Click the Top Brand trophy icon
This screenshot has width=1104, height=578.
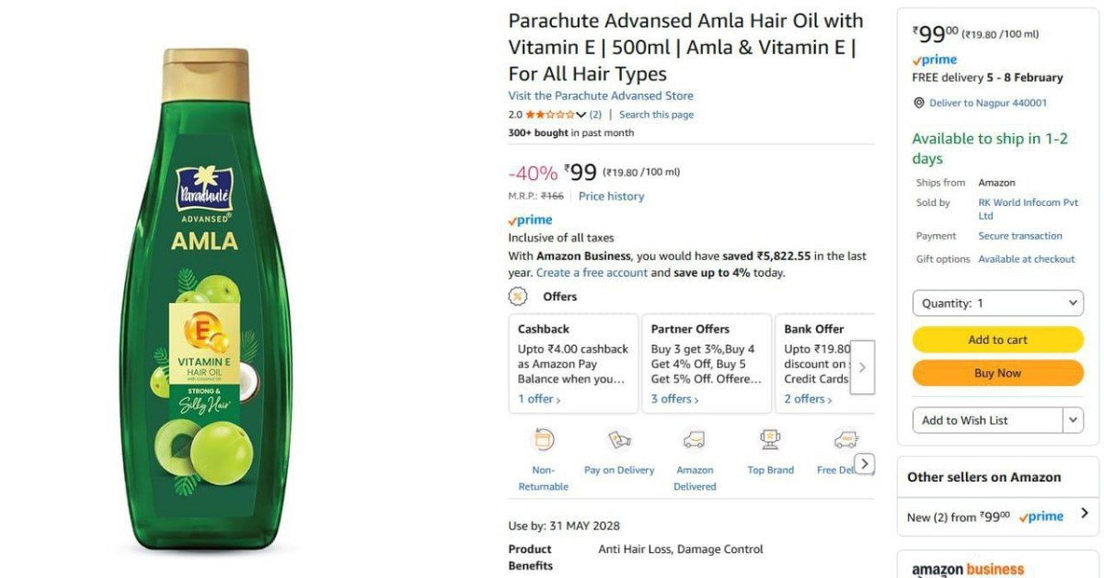(770, 440)
